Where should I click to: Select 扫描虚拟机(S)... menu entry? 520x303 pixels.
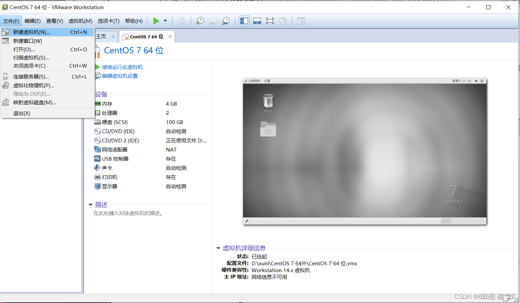click(x=48, y=57)
